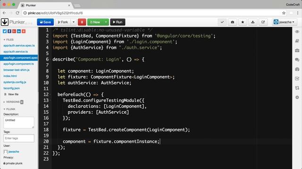
Task: Open browser menu three dots
Action: click(298, 13)
